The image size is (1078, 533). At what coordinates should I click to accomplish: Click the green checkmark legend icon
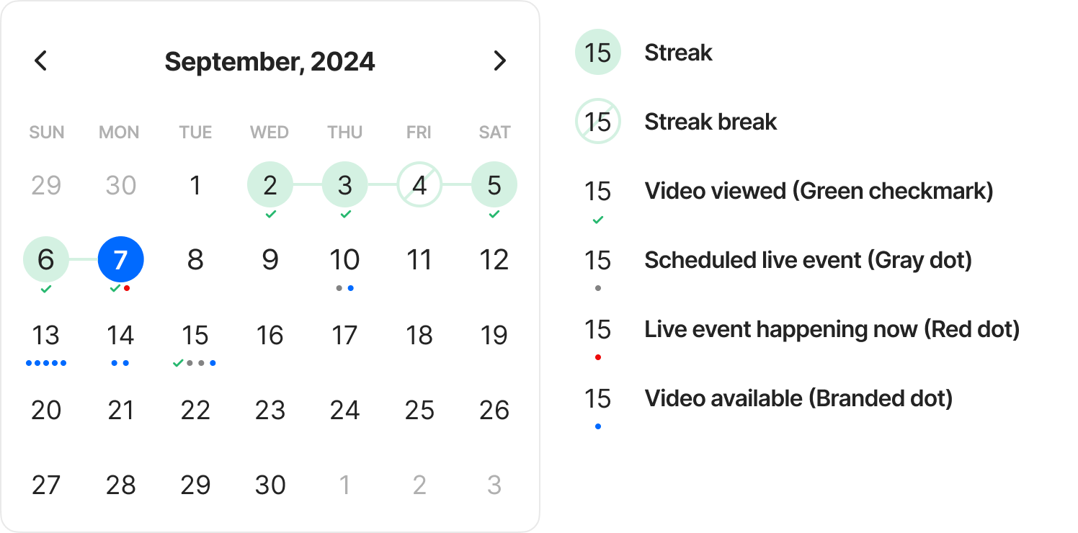tap(598, 220)
